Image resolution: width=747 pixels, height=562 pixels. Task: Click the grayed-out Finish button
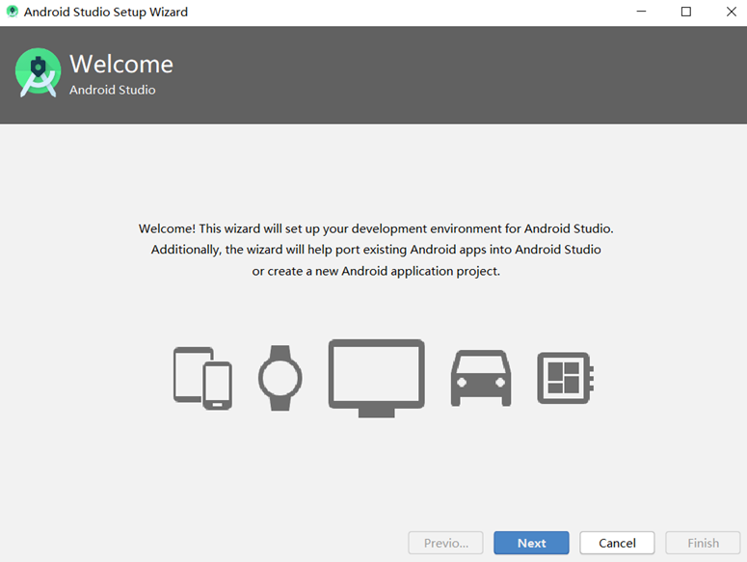pos(703,543)
